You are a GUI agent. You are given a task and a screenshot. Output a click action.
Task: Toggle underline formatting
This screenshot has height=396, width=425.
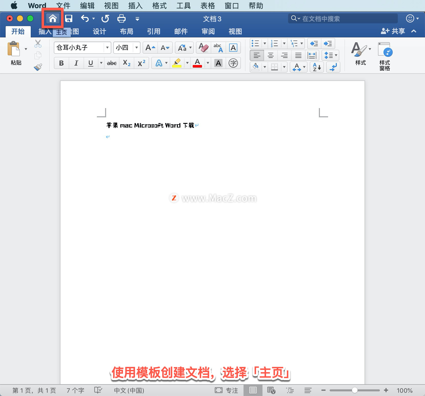point(91,63)
